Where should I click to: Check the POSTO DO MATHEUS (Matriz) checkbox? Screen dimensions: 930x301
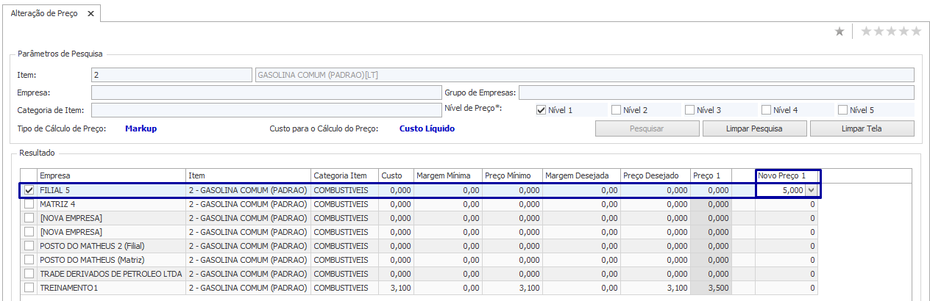[29, 260]
